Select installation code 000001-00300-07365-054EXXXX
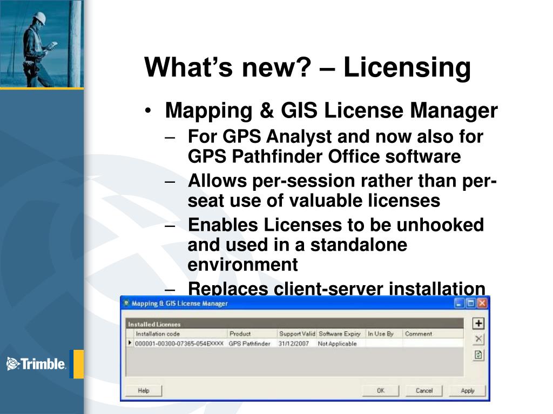553x414 pixels. click(x=179, y=343)
